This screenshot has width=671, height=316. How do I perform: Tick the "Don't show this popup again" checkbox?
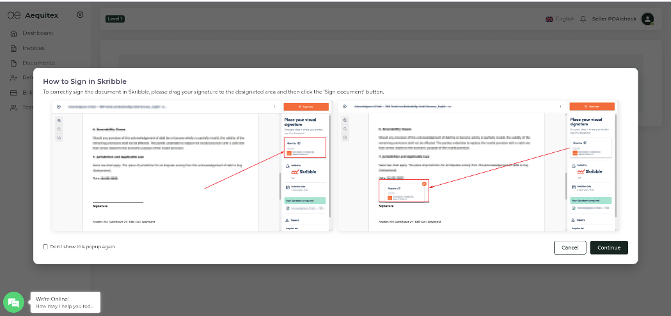(x=45, y=247)
